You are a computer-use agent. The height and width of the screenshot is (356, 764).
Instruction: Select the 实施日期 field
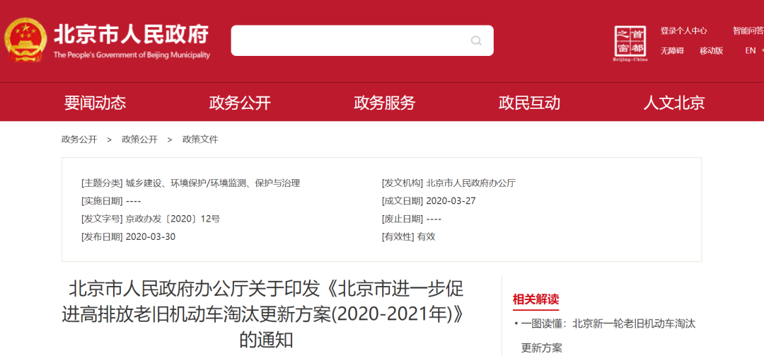[x=111, y=201]
